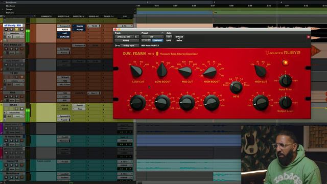The image size is (327, 184).
Task: Click the low cut amount knob below LOW CUT
Action: tap(137, 103)
